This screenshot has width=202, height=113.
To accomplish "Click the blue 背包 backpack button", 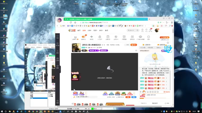I will tap(134, 97).
